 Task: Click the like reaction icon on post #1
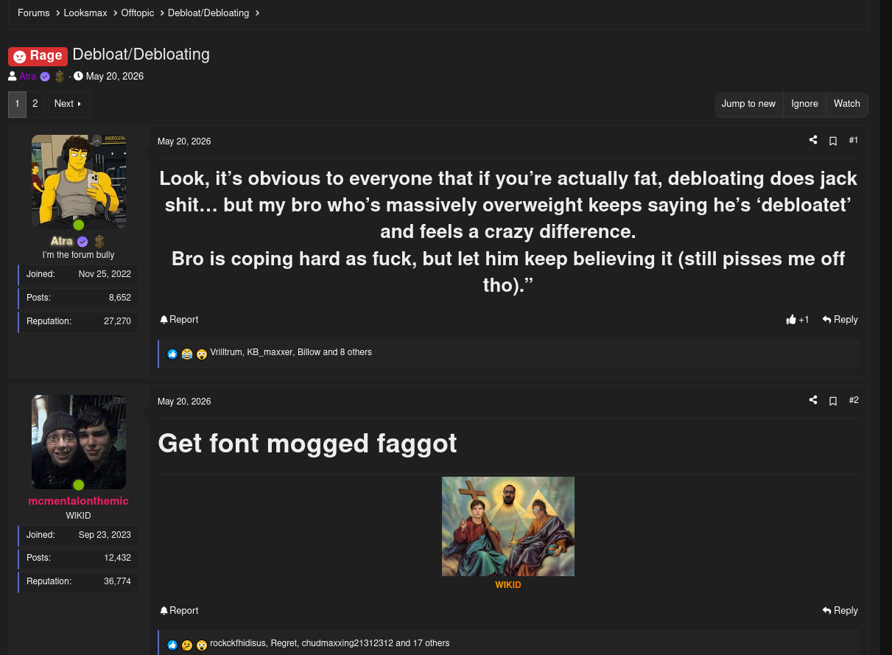[x=172, y=354]
